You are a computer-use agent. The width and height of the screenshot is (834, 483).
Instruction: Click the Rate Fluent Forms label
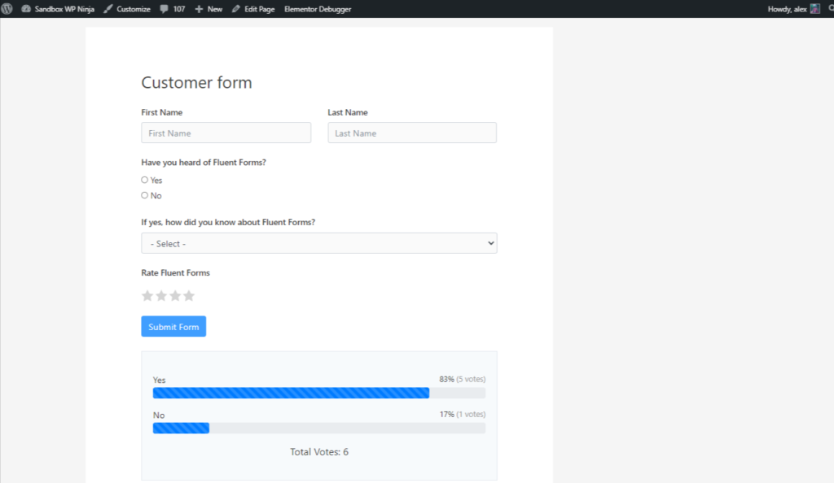coord(176,273)
